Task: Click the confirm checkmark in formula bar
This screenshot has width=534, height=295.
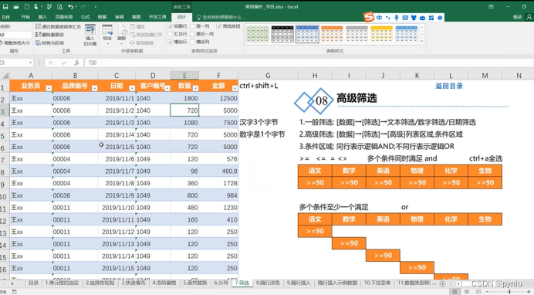Action: pyautogui.click(x=64, y=63)
